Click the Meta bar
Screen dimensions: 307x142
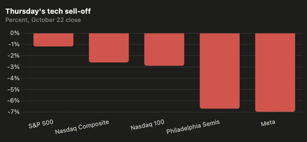tap(275, 73)
